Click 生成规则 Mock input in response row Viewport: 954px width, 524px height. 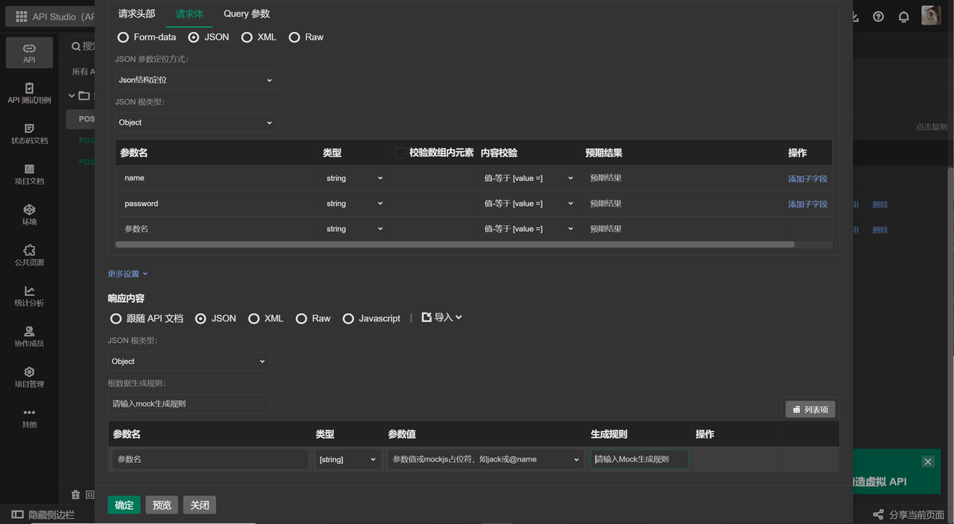[639, 459]
